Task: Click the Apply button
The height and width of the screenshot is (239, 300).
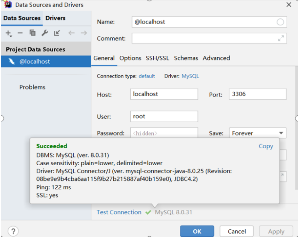Action: pyautogui.click(x=276, y=231)
